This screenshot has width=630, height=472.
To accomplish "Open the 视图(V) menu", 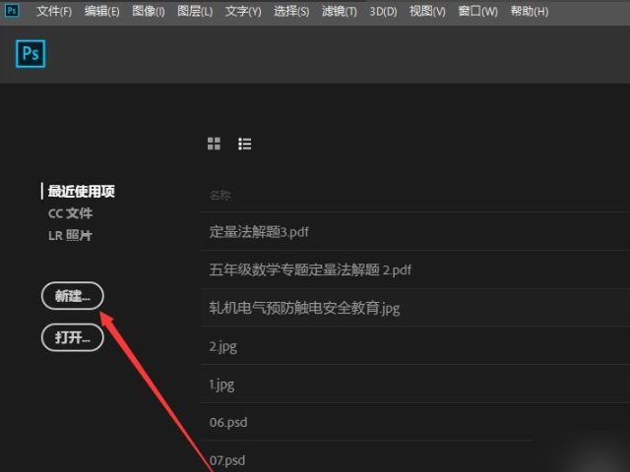I will pyautogui.click(x=427, y=11).
